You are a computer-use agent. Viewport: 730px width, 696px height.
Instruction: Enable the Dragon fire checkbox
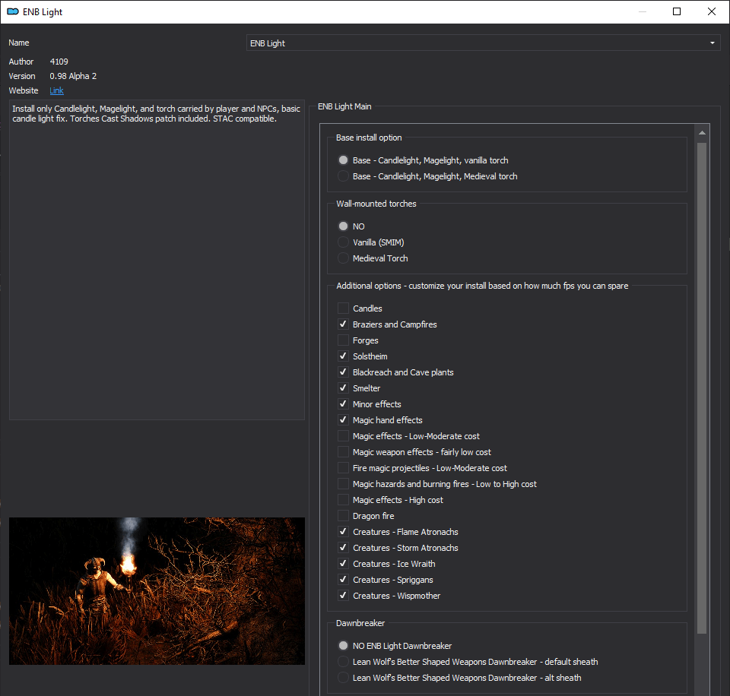343,515
